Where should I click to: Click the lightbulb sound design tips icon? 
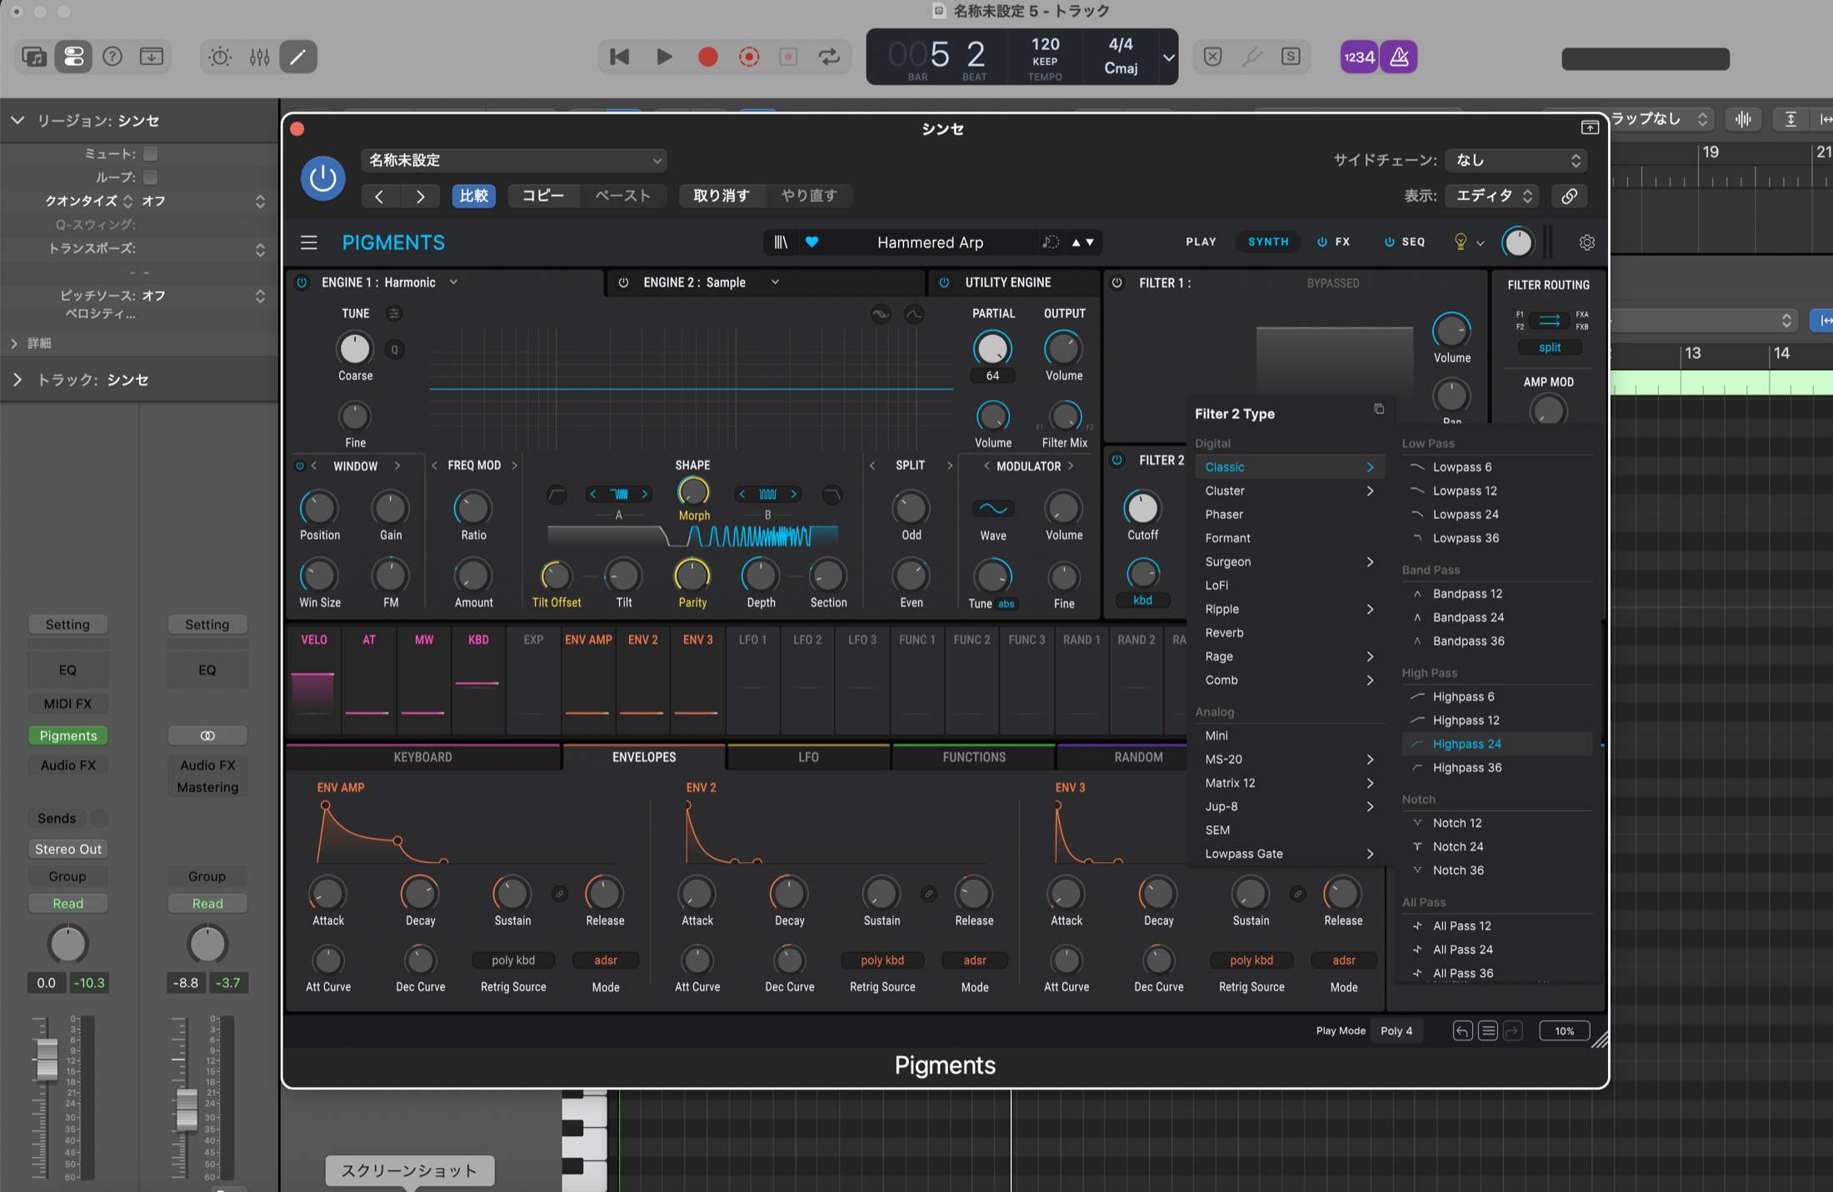click(1460, 242)
